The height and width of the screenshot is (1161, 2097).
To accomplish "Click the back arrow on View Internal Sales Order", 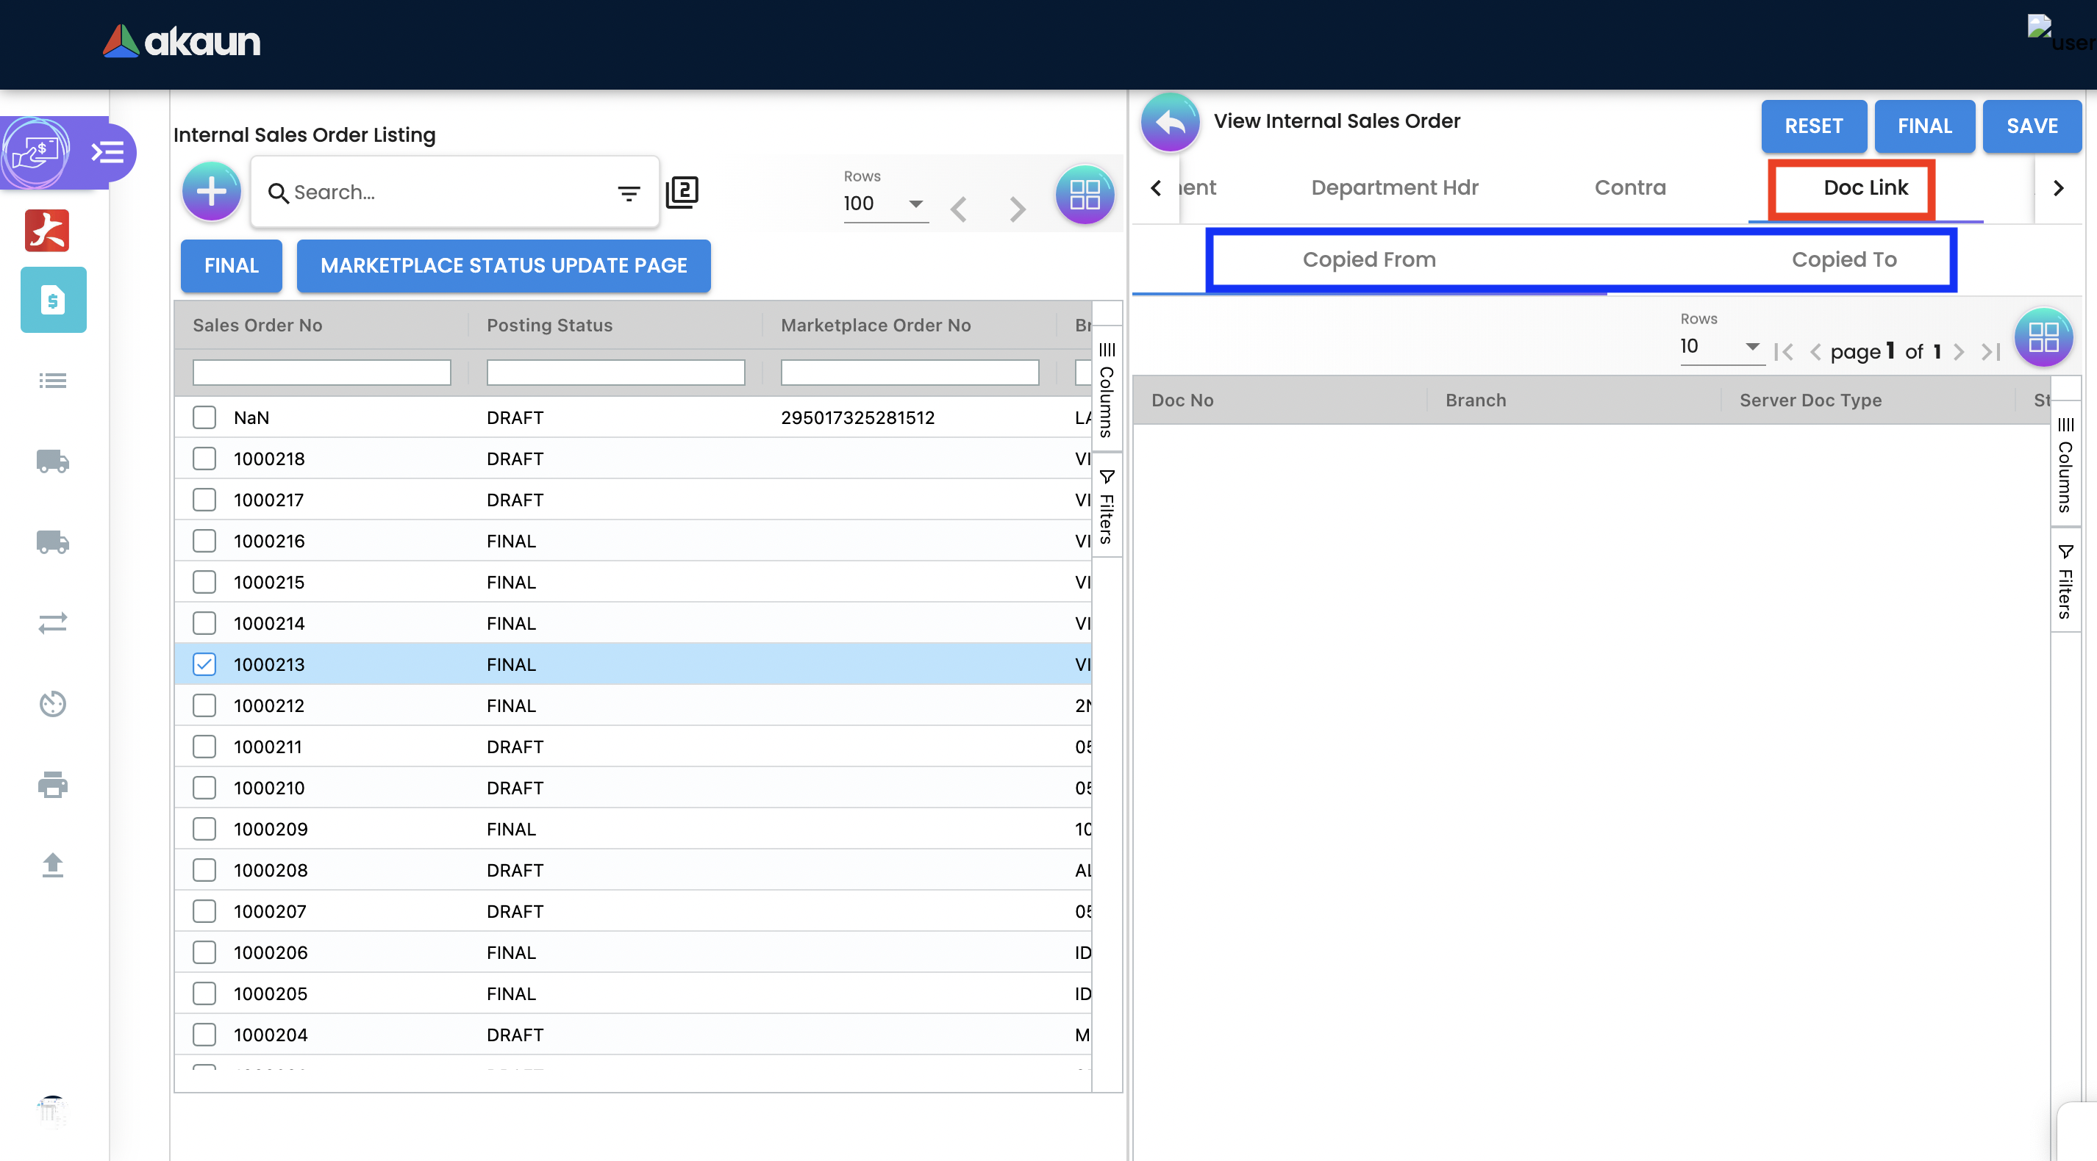I will point(1170,122).
